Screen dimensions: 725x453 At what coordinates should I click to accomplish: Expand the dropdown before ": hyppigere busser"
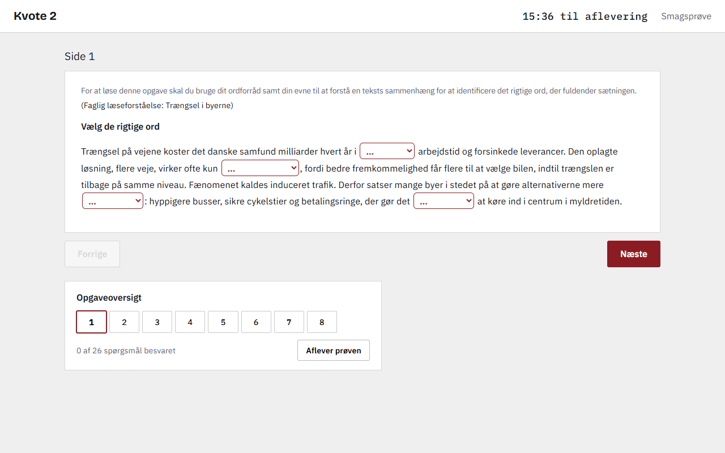(x=113, y=201)
